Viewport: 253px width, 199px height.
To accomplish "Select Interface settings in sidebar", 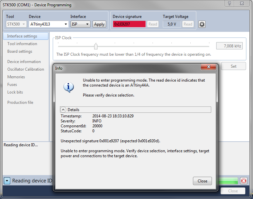I will (26, 36).
